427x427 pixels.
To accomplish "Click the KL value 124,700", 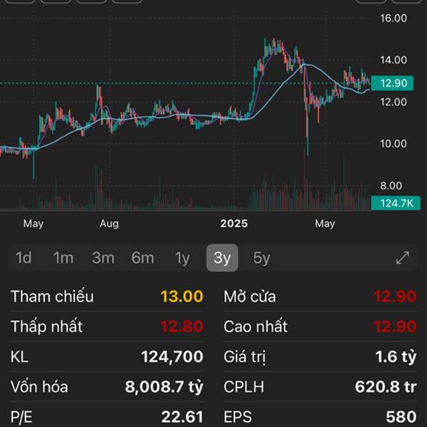I will (x=172, y=357).
